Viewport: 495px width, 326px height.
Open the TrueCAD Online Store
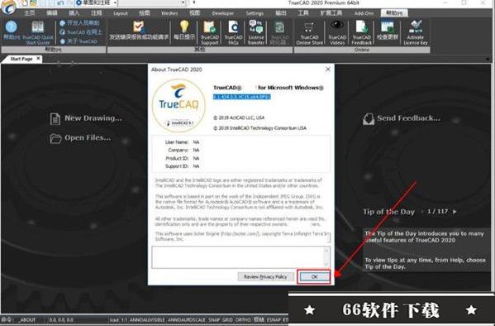click(309, 33)
